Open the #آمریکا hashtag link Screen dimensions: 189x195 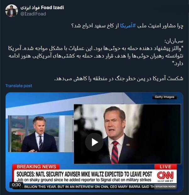click(x=128, y=26)
